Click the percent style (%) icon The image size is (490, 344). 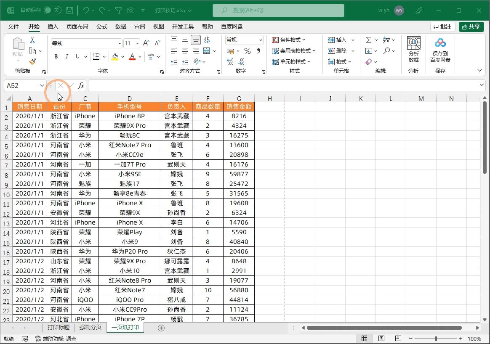247,51
